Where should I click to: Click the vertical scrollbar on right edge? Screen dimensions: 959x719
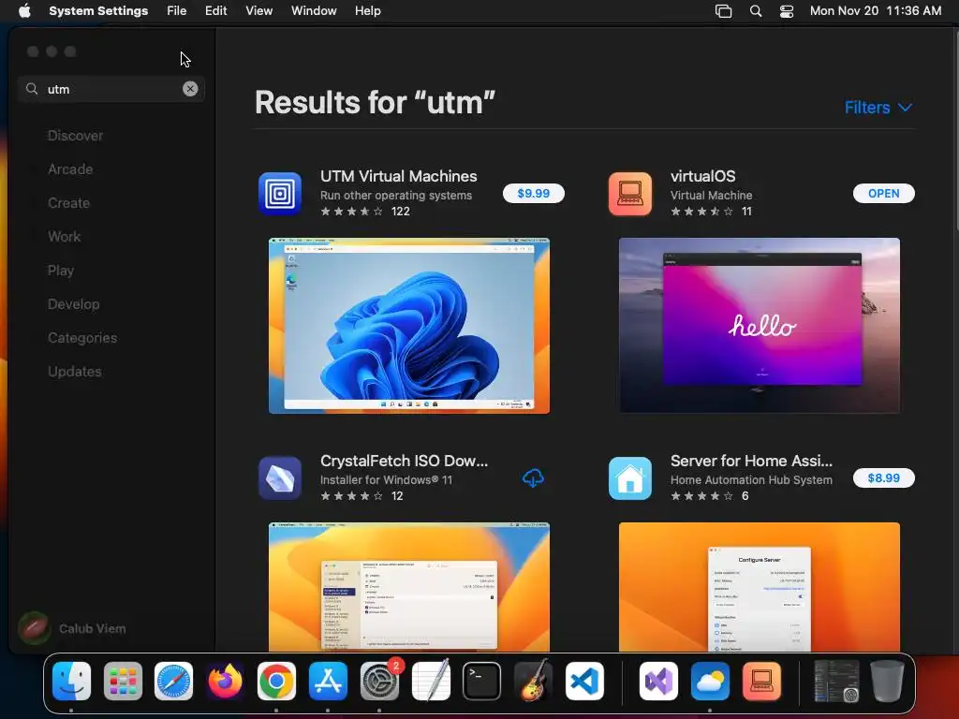pos(955,131)
